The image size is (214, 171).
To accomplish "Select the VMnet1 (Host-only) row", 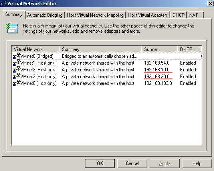I will 107,63.
